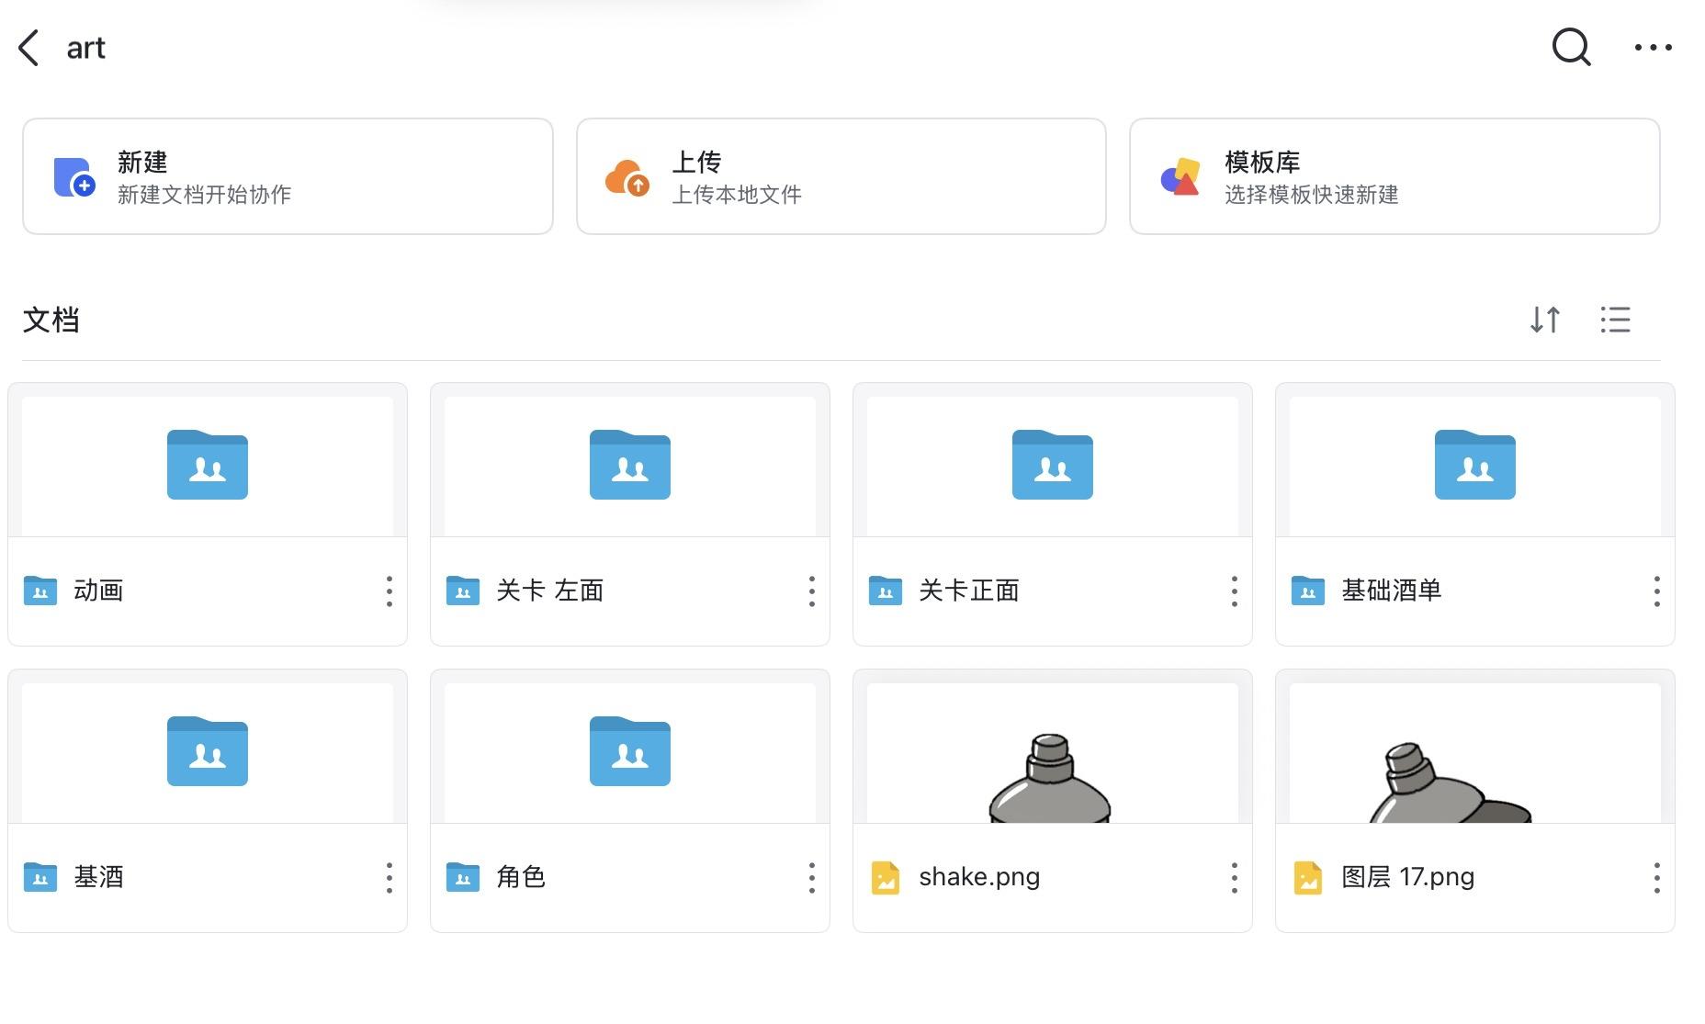Open the 基酒 folder
Image resolution: width=1705 pixels, height=1024 pixels.
(208, 753)
